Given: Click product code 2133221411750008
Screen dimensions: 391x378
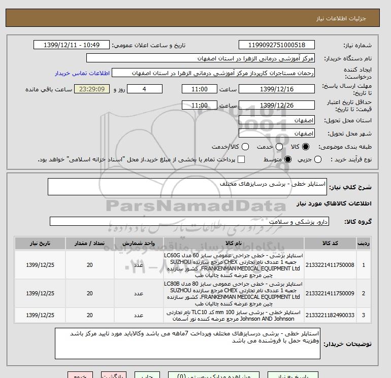Looking at the screenshot, I should click(x=330, y=265).
